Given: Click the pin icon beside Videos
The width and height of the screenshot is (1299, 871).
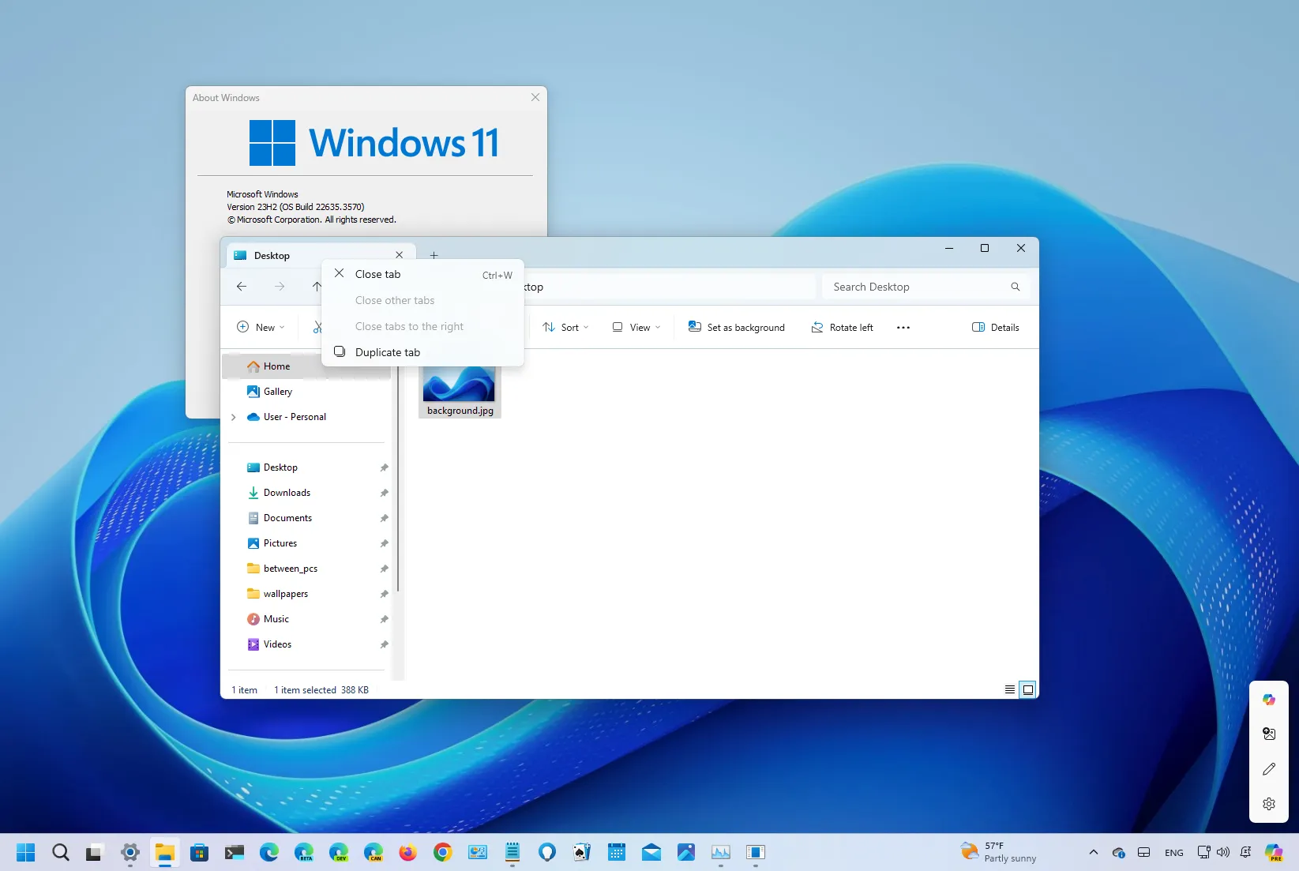Looking at the screenshot, I should (384, 644).
